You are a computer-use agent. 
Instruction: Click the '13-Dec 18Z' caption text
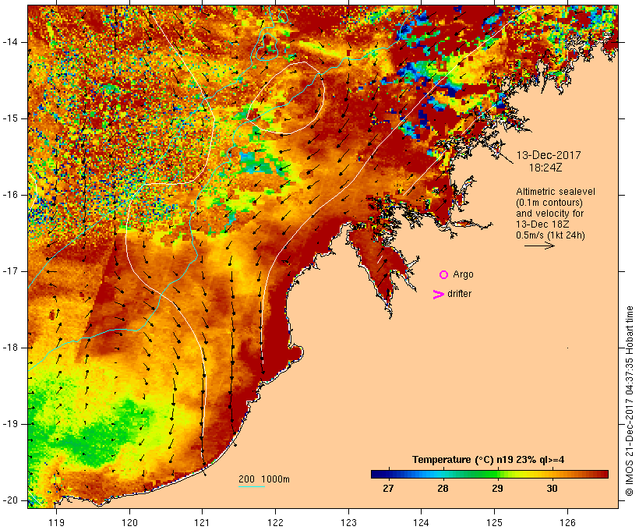542,224
